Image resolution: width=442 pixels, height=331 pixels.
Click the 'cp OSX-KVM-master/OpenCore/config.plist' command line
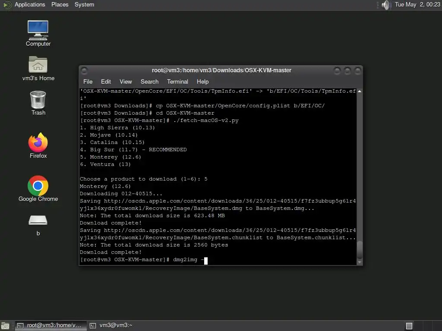[202, 106]
